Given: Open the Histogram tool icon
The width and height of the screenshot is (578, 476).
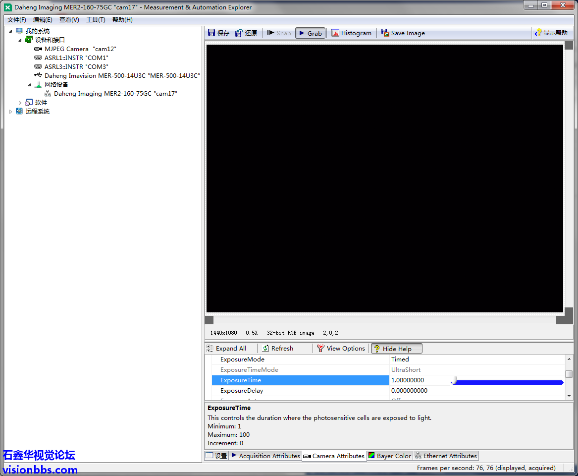Looking at the screenshot, I should pyautogui.click(x=335, y=33).
